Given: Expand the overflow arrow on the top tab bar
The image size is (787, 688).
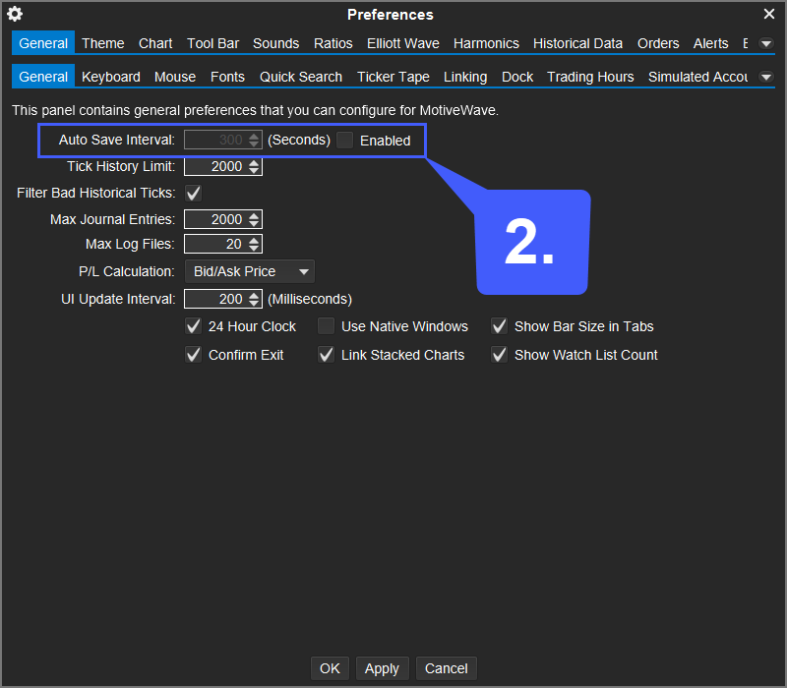Looking at the screenshot, I should [x=765, y=43].
